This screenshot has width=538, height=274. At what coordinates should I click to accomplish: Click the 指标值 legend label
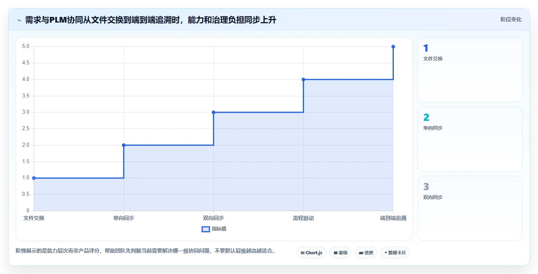point(219,229)
